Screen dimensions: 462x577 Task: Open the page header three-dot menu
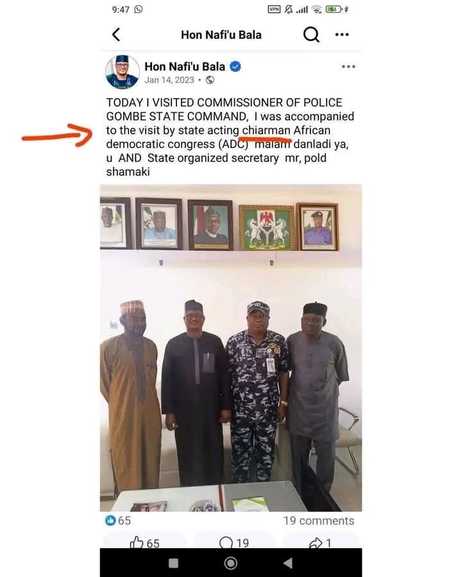[342, 35]
